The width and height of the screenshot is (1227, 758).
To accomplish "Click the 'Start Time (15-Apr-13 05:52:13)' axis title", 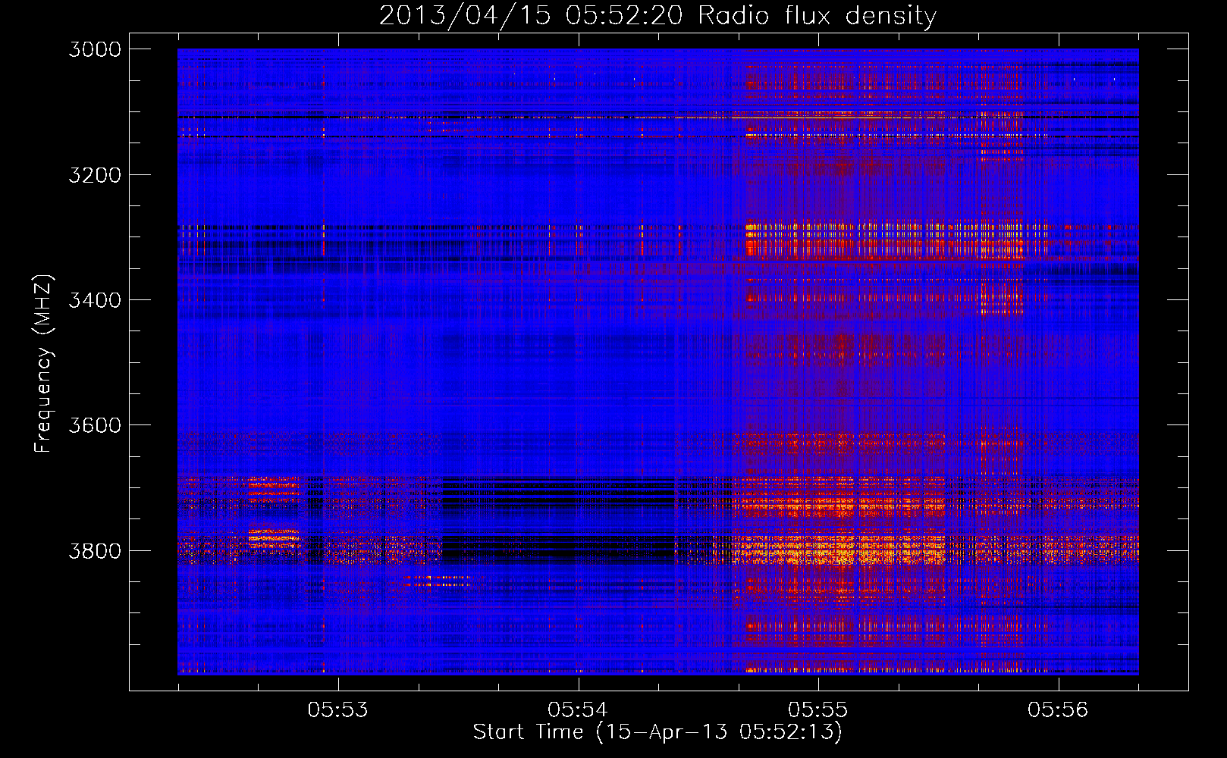I will coord(657,732).
